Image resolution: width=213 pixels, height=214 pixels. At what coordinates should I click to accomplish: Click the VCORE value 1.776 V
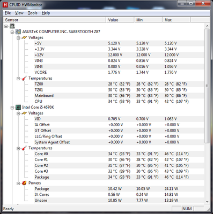[114, 72]
